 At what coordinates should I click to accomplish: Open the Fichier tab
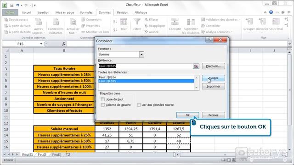tap(10, 12)
